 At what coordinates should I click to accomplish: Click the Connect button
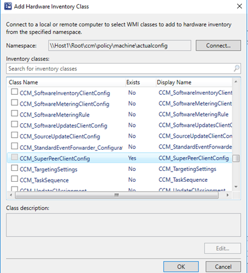218,45
